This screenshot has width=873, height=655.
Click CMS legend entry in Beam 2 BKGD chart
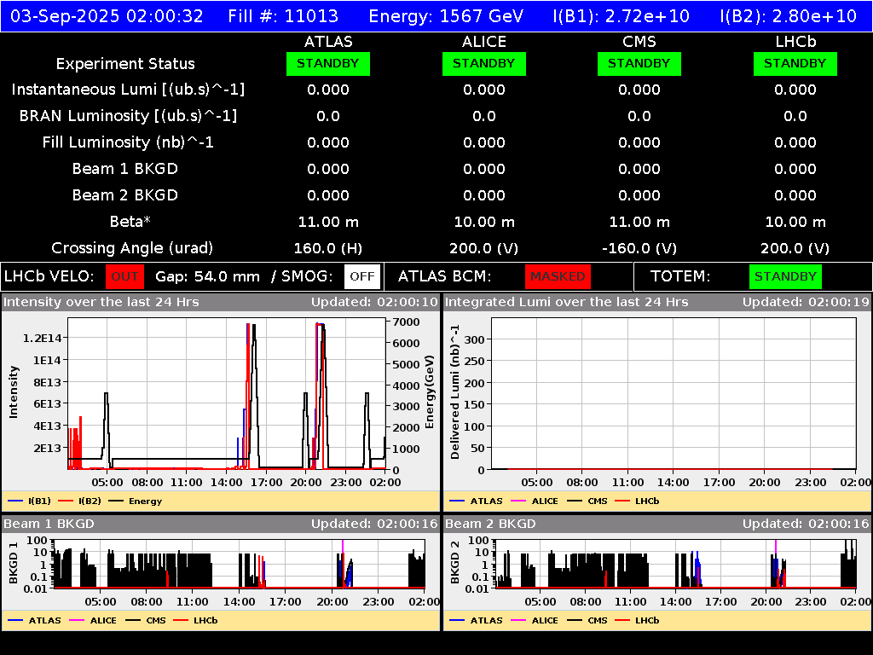click(587, 621)
